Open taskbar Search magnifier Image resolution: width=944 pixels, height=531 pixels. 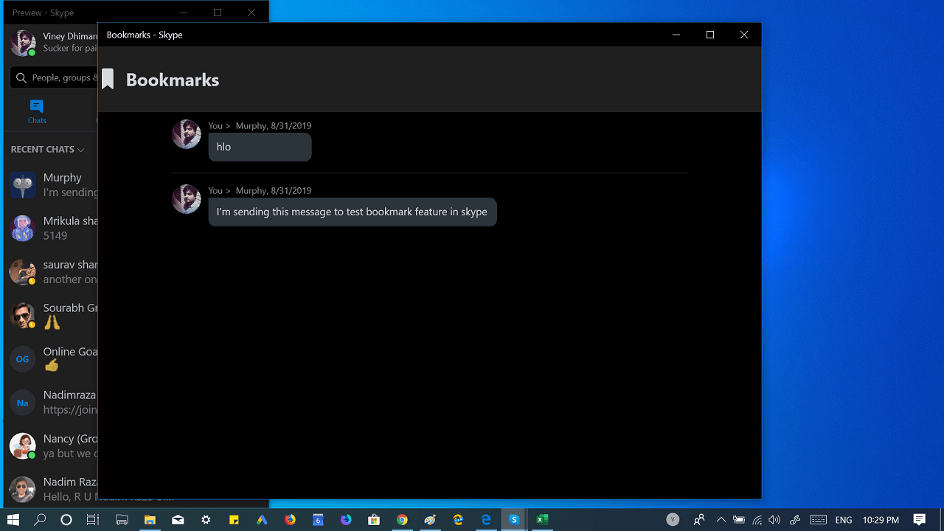40,520
